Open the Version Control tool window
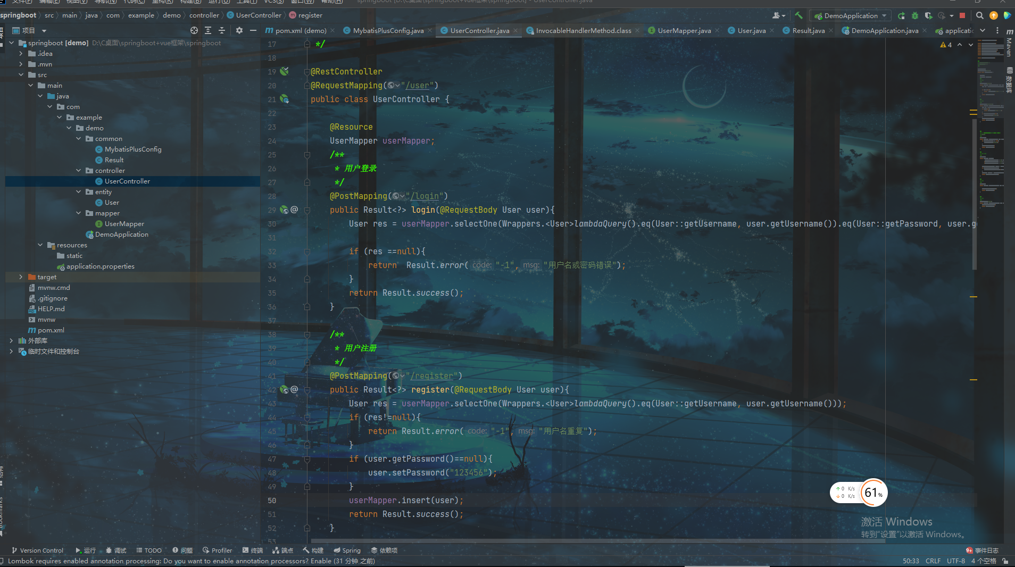Screen dimensions: 1015x567 [x=37, y=551]
